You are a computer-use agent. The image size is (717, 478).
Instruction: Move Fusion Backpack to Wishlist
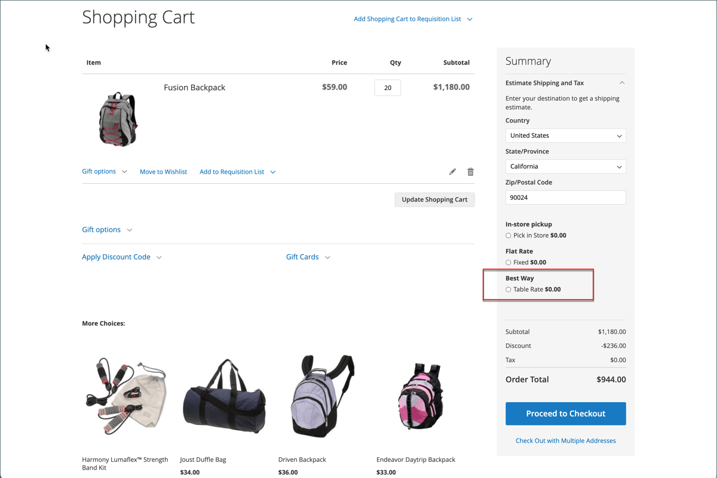(163, 171)
